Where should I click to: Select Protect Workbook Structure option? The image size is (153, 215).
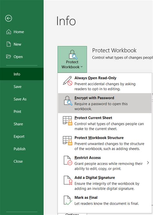(105, 143)
